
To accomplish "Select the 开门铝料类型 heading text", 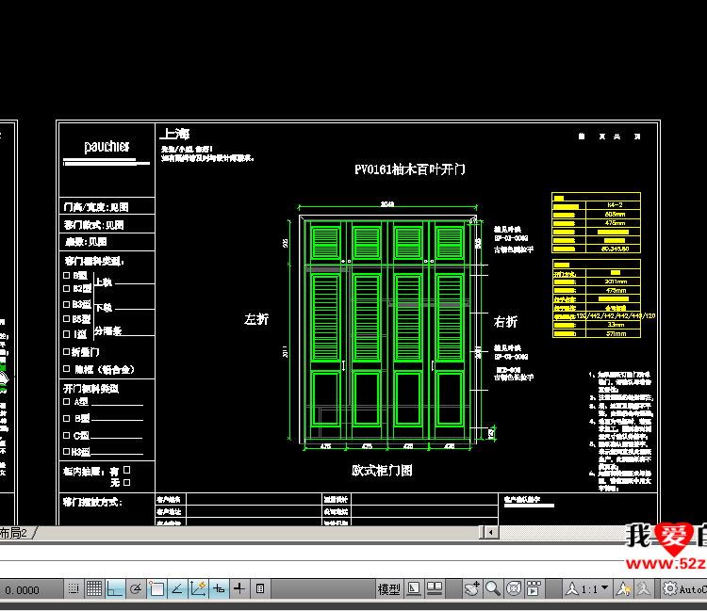I will tap(90, 389).
